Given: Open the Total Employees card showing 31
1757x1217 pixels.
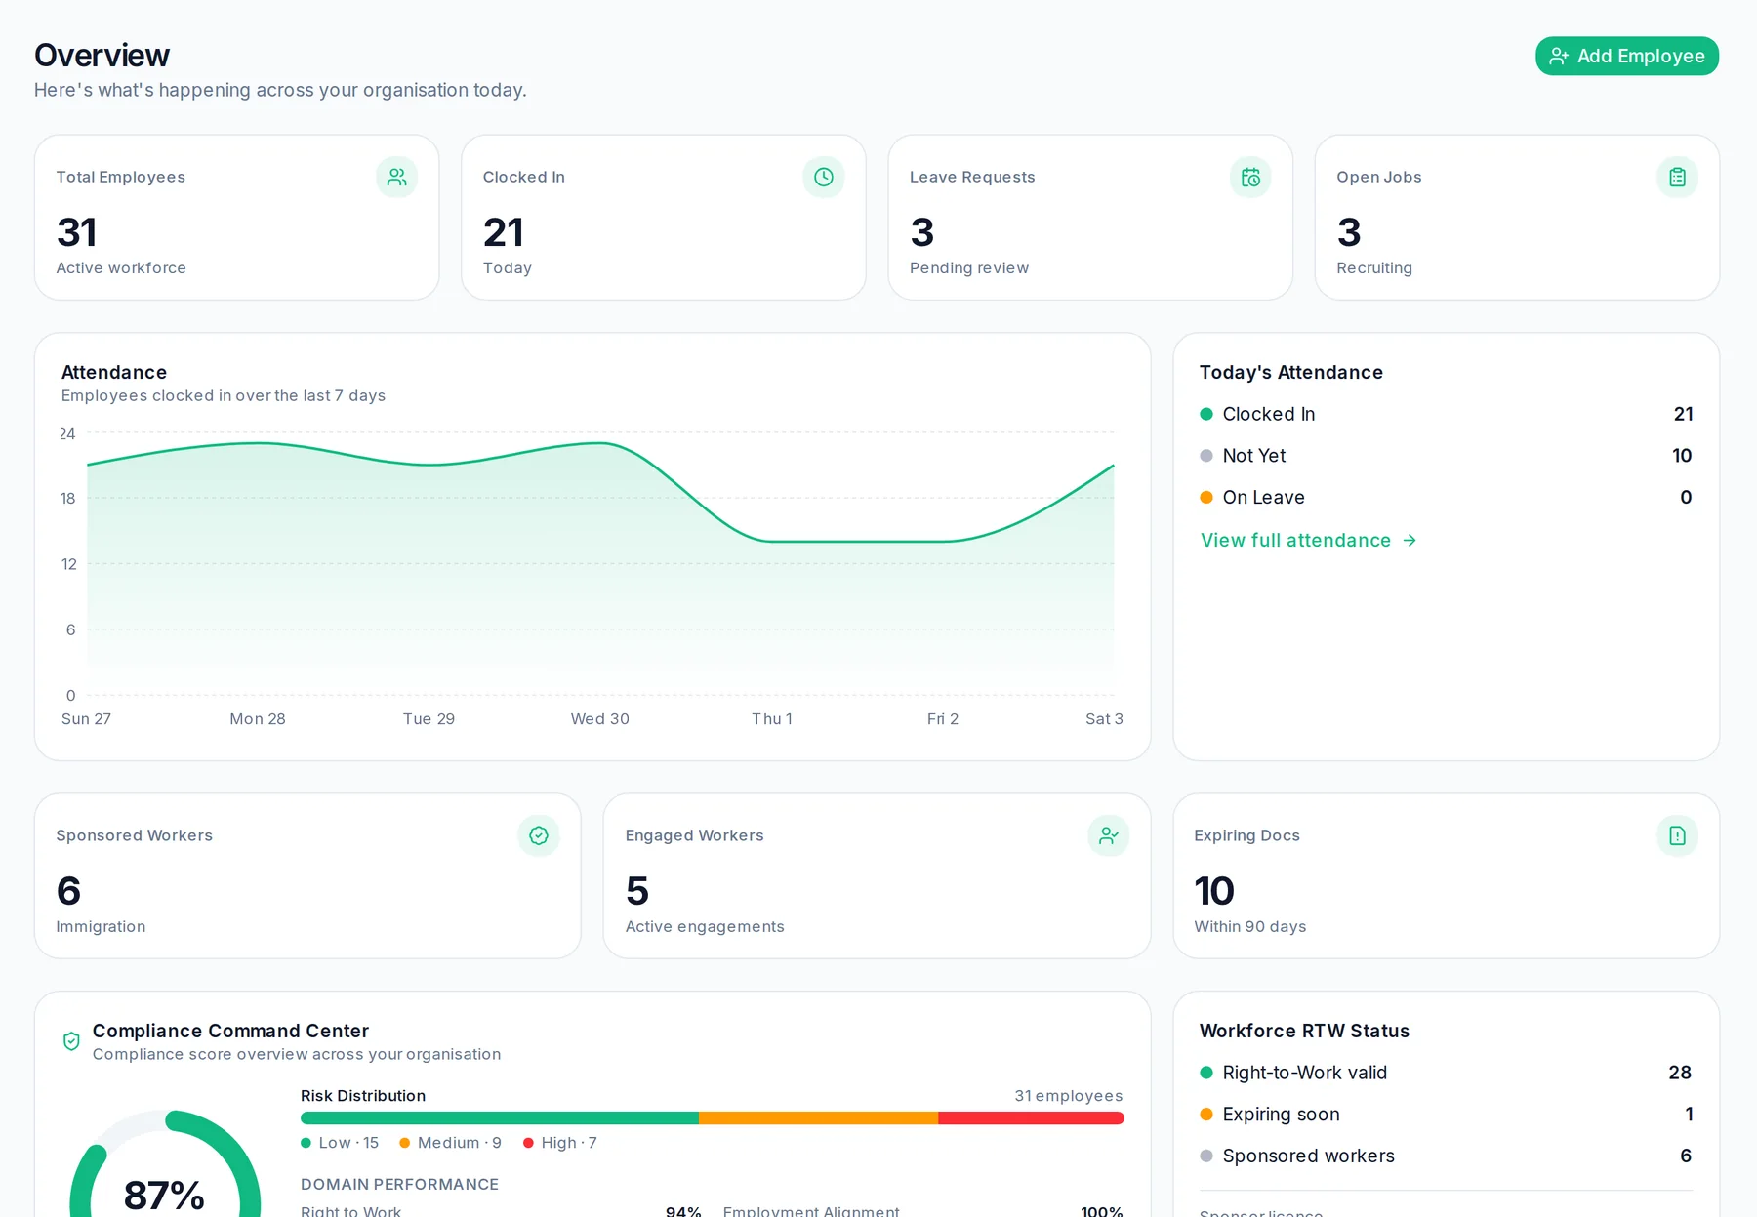Looking at the screenshot, I should click(236, 218).
